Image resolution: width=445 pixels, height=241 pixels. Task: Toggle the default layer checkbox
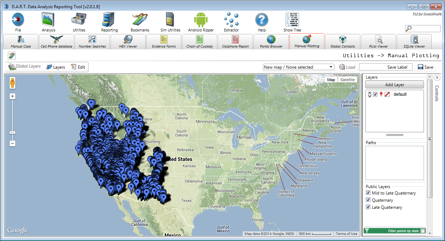coord(375,94)
